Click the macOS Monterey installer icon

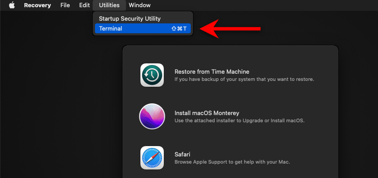coord(152,116)
